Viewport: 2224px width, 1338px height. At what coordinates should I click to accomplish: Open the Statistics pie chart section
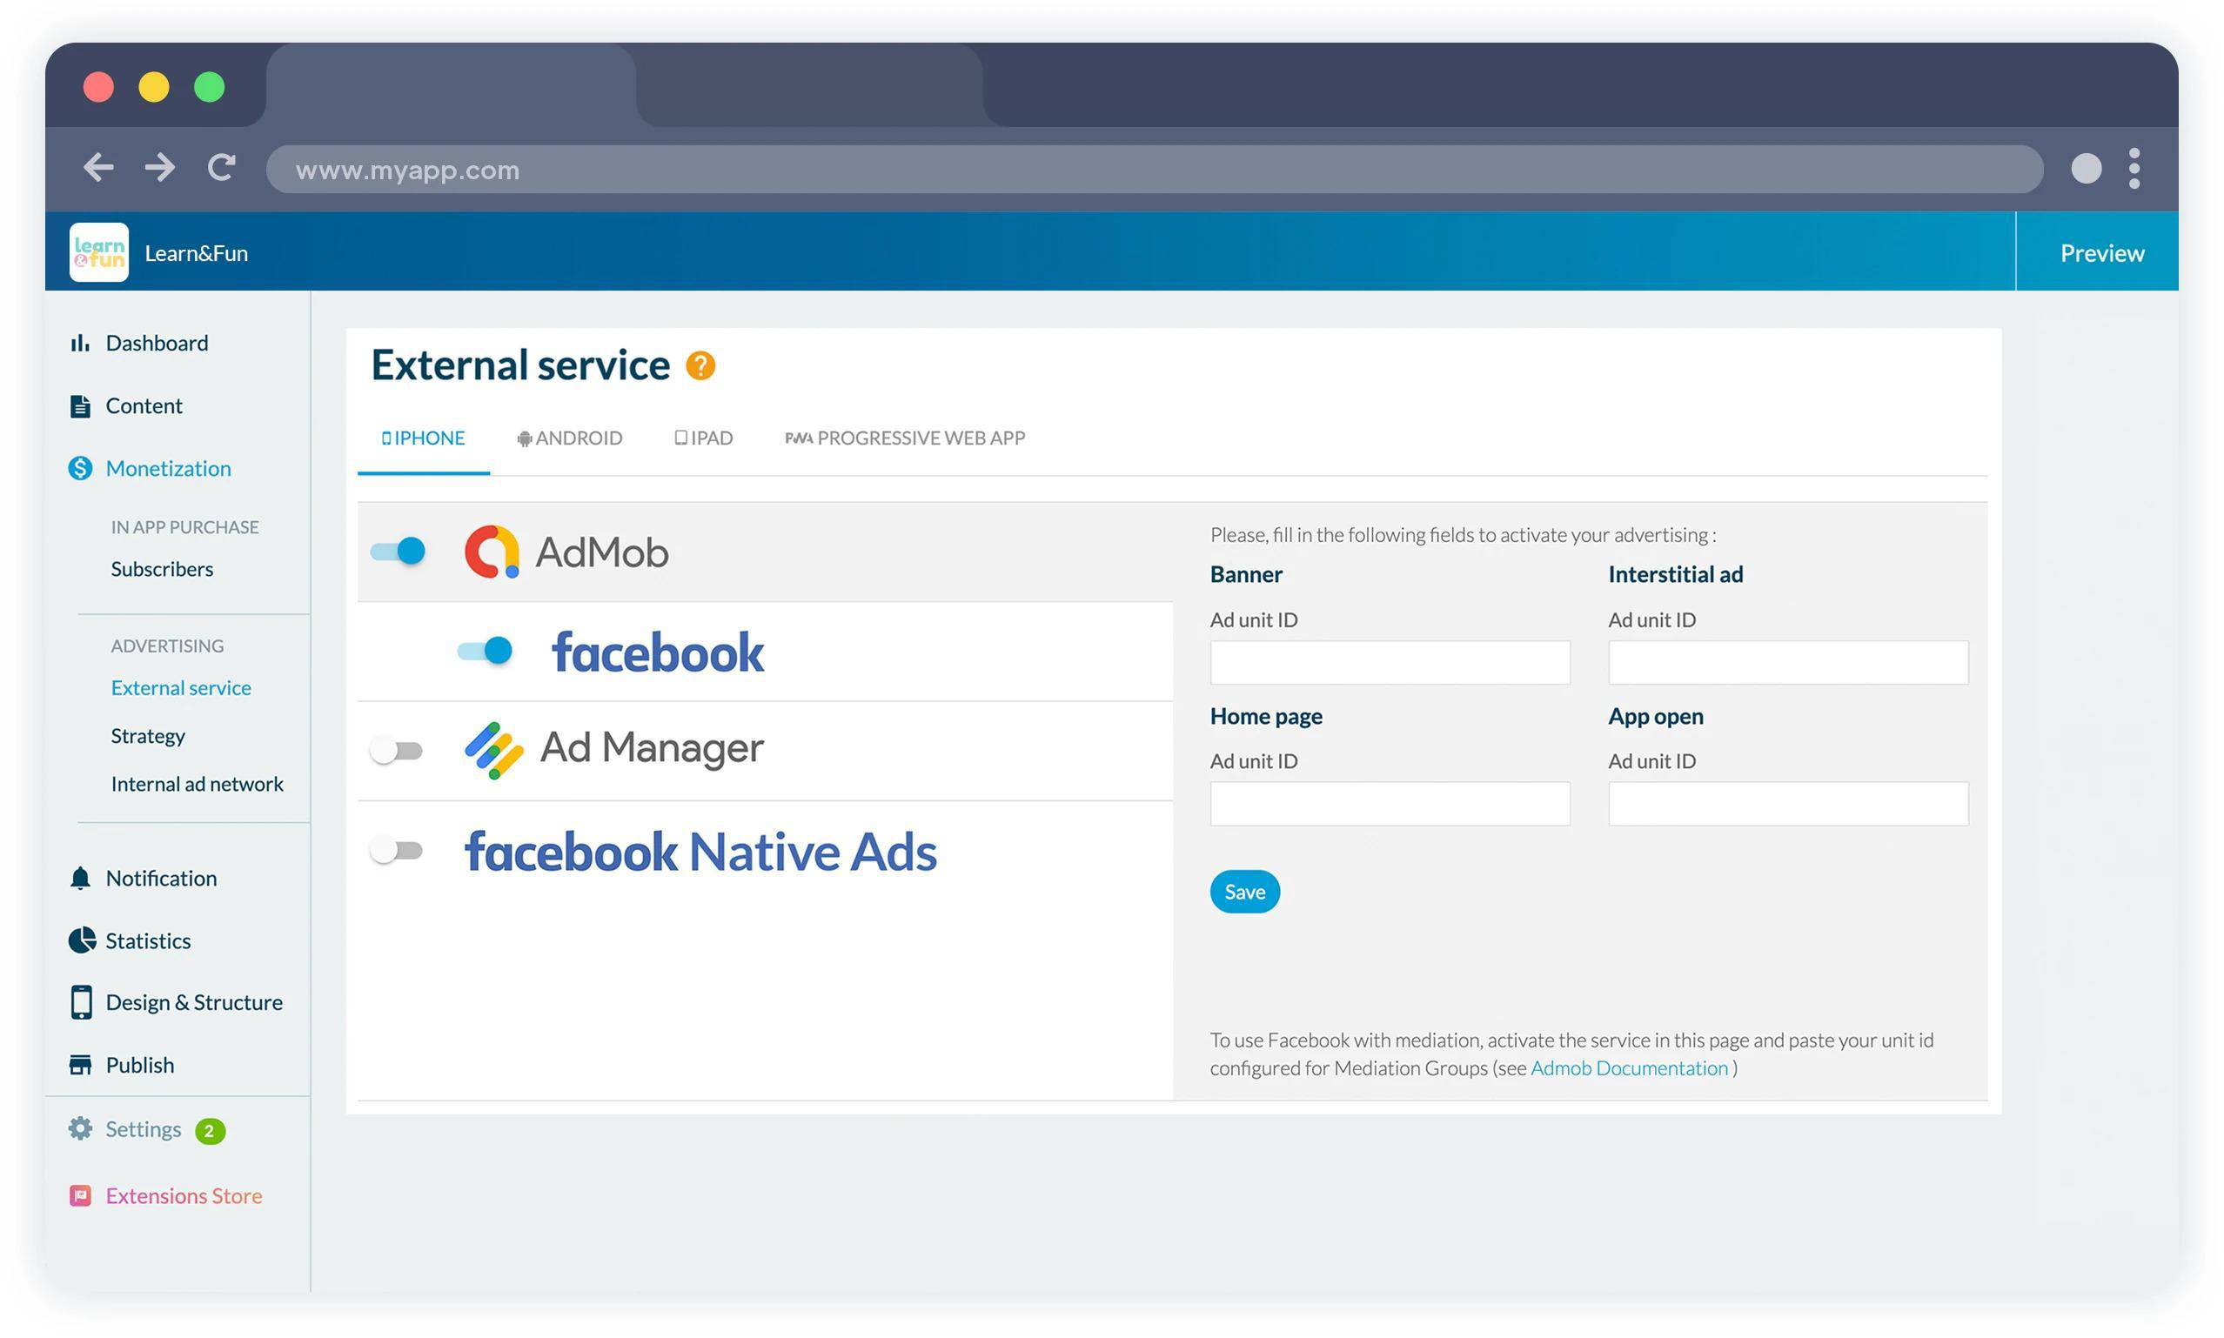point(147,940)
